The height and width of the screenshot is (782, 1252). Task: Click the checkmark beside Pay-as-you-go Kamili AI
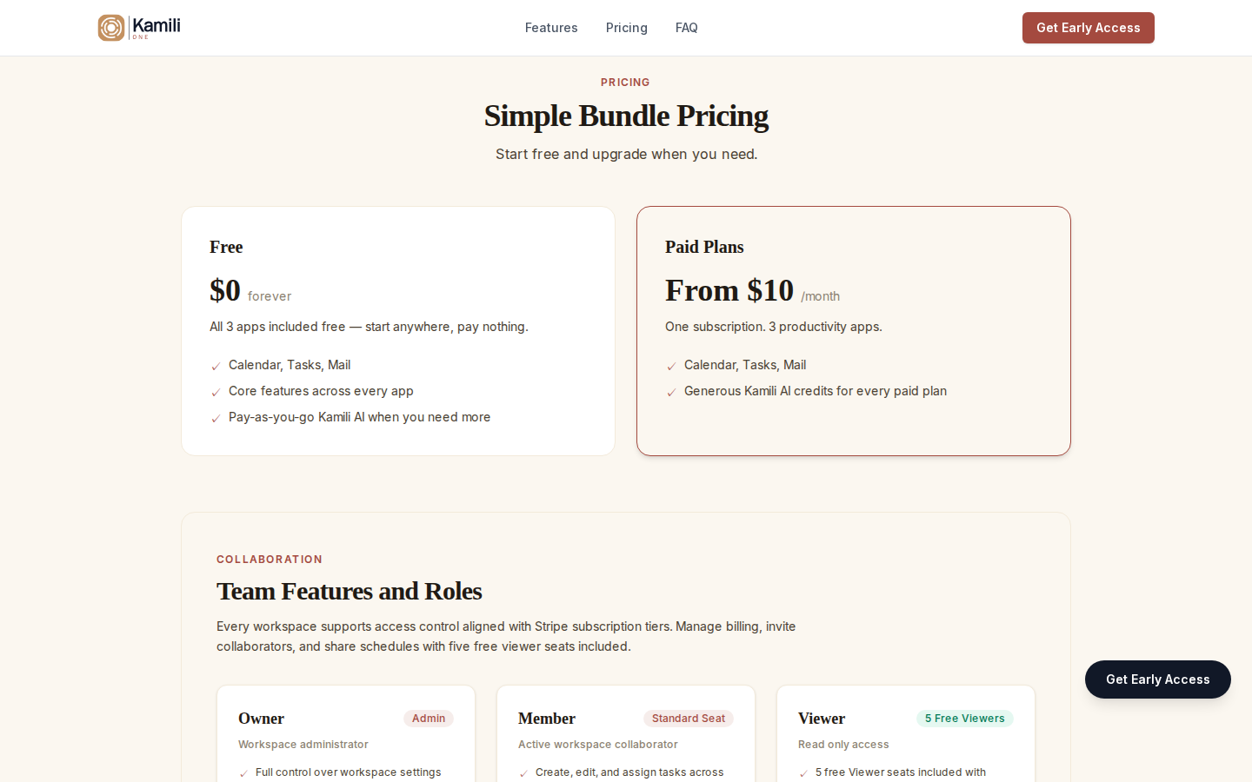(216, 419)
